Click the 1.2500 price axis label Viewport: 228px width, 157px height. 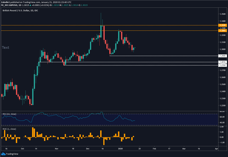point(223,85)
